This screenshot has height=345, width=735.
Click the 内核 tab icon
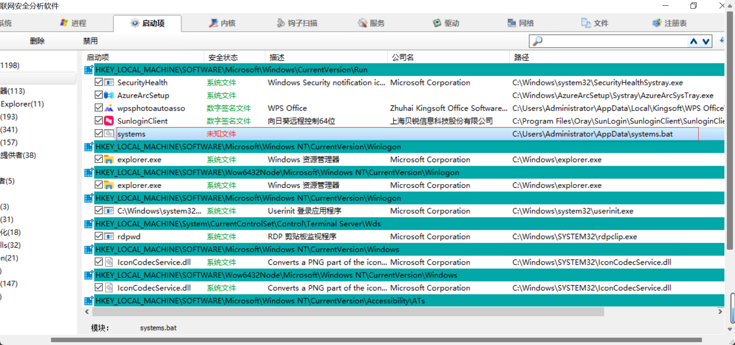pyautogui.click(x=213, y=23)
